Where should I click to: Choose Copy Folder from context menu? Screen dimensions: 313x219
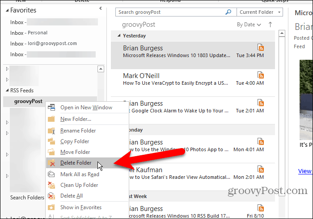88,141
